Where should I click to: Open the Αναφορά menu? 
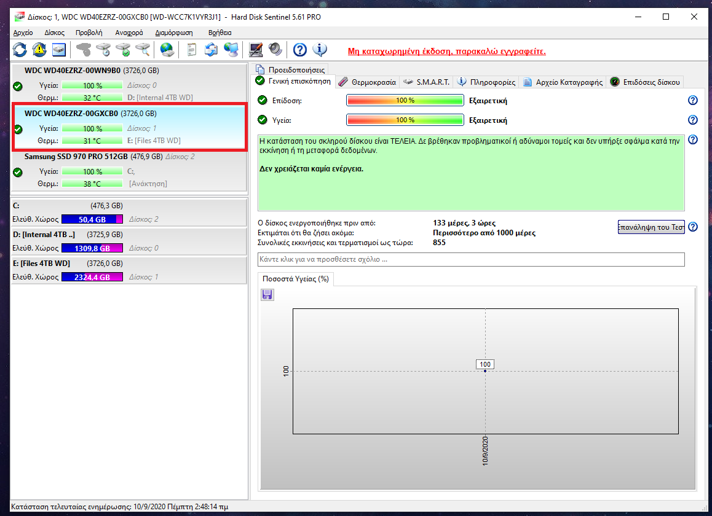[x=129, y=33]
